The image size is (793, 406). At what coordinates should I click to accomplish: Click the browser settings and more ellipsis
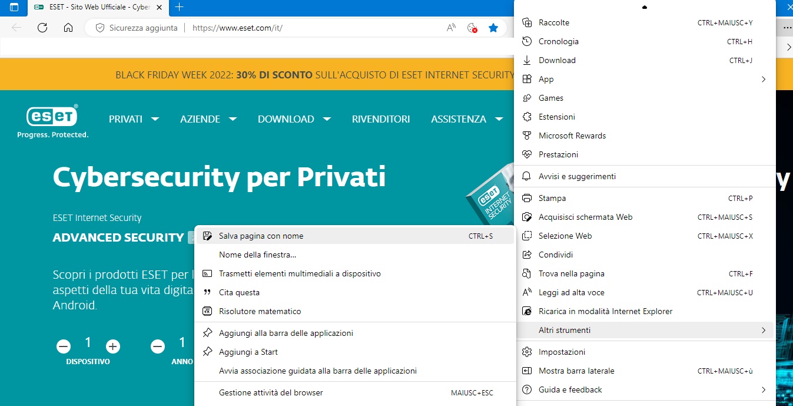pyautogui.click(x=787, y=28)
